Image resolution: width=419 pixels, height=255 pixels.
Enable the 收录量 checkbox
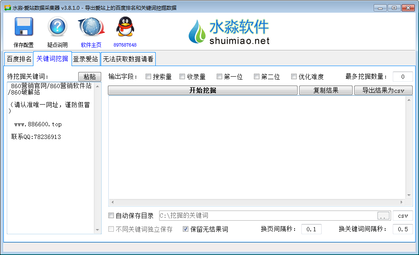pyautogui.click(x=182, y=77)
